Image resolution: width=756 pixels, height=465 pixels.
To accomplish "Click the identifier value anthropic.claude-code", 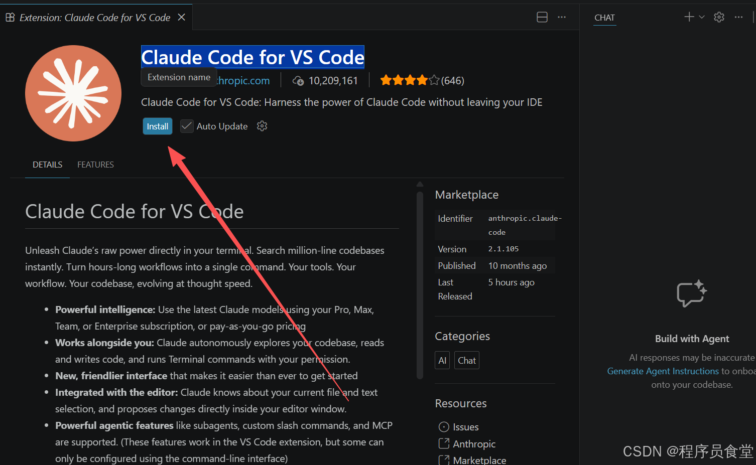I will (525, 225).
